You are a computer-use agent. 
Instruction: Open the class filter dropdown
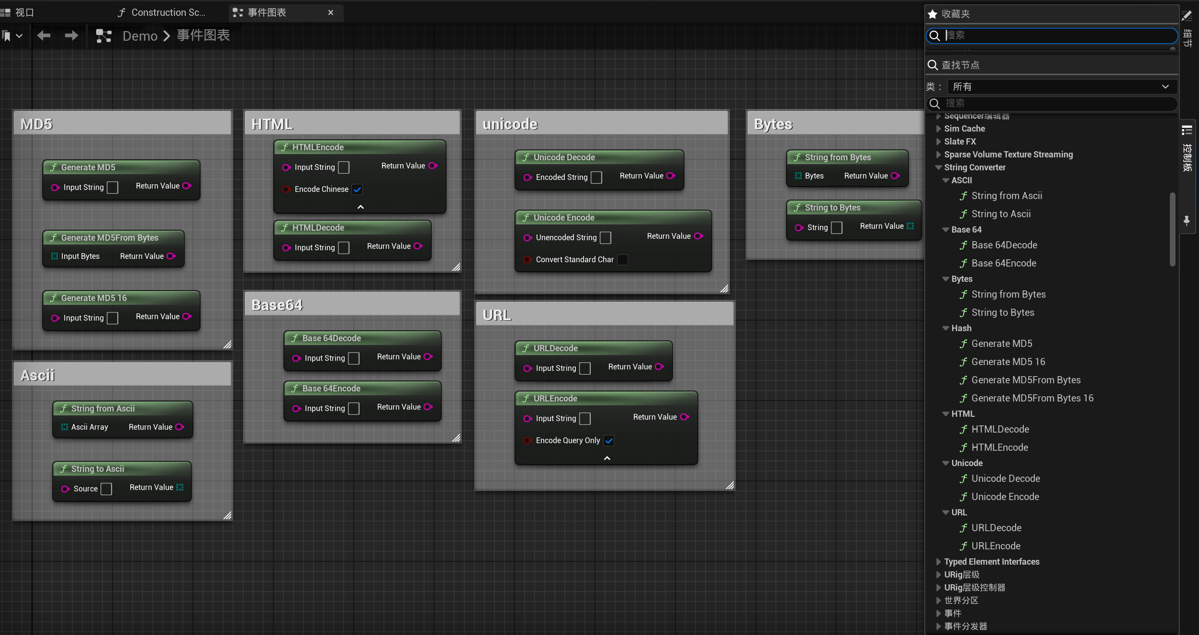[1062, 87]
